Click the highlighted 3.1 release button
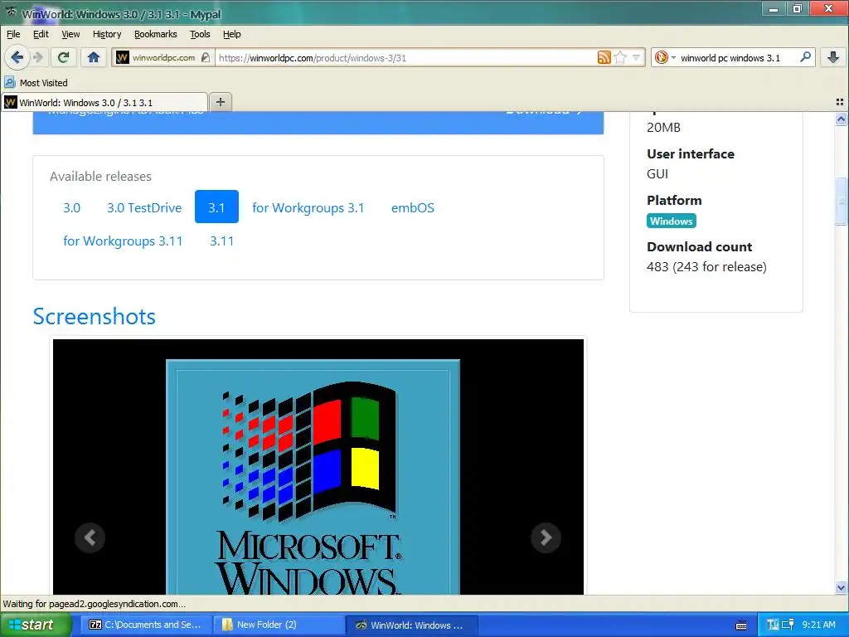The image size is (849, 637). point(216,207)
